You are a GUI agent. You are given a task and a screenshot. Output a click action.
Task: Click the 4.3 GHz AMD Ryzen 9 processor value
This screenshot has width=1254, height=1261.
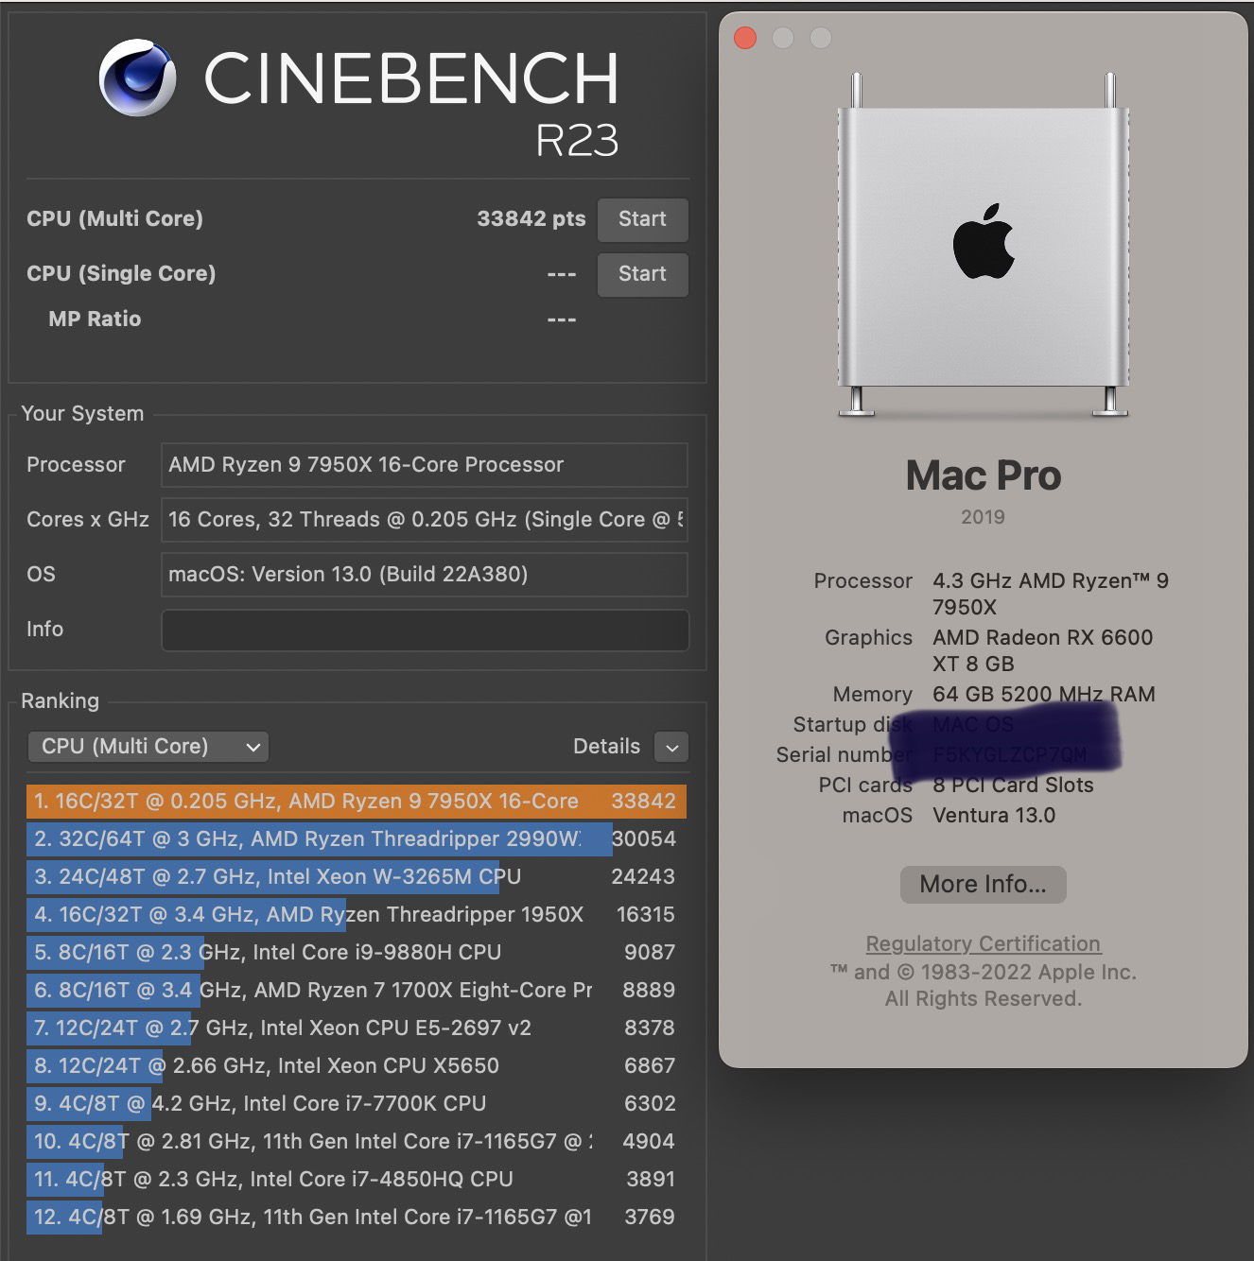pyautogui.click(x=1051, y=594)
